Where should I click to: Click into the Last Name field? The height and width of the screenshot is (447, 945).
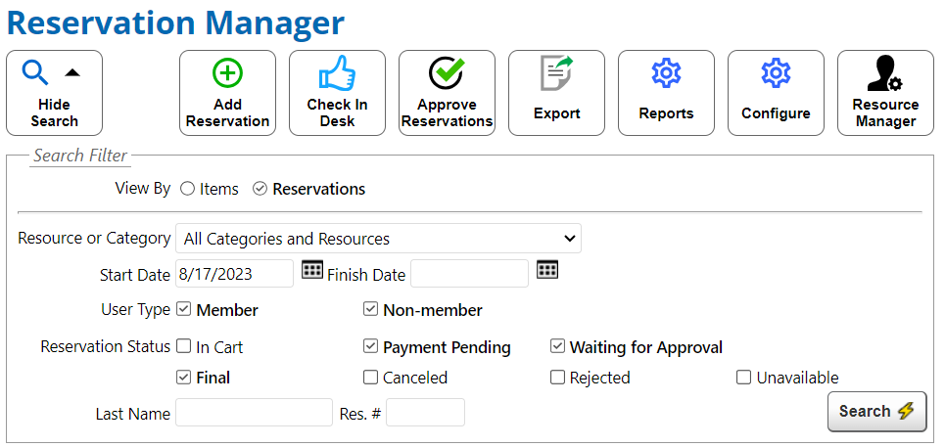254,413
